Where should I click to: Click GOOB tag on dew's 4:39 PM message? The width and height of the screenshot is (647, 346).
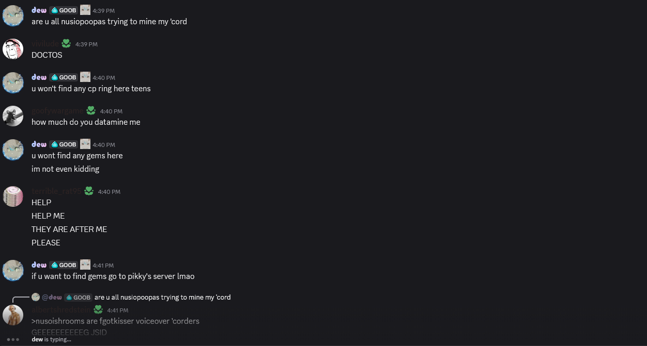pyautogui.click(x=64, y=10)
